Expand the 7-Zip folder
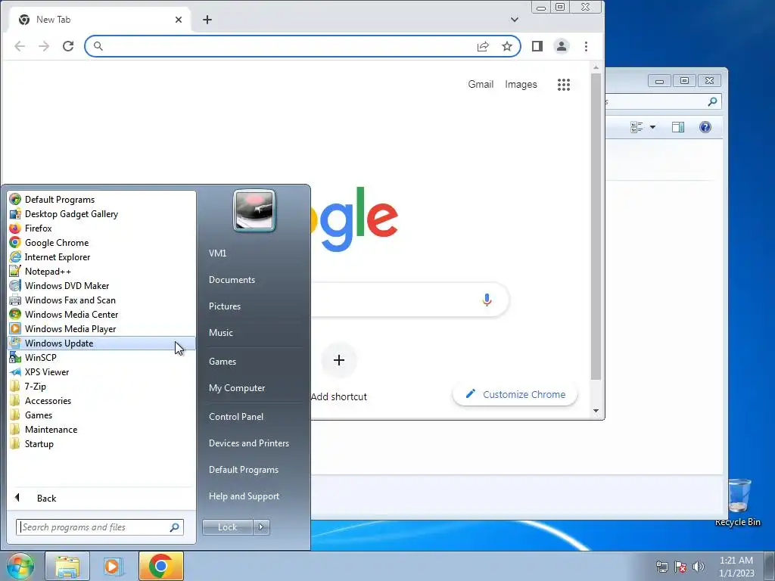The image size is (775, 581). [x=101, y=387]
